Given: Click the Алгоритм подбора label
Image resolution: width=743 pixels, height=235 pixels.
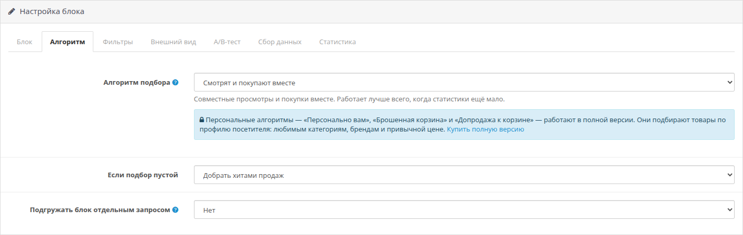Looking at the screenshot, I should tap(137, 82).
